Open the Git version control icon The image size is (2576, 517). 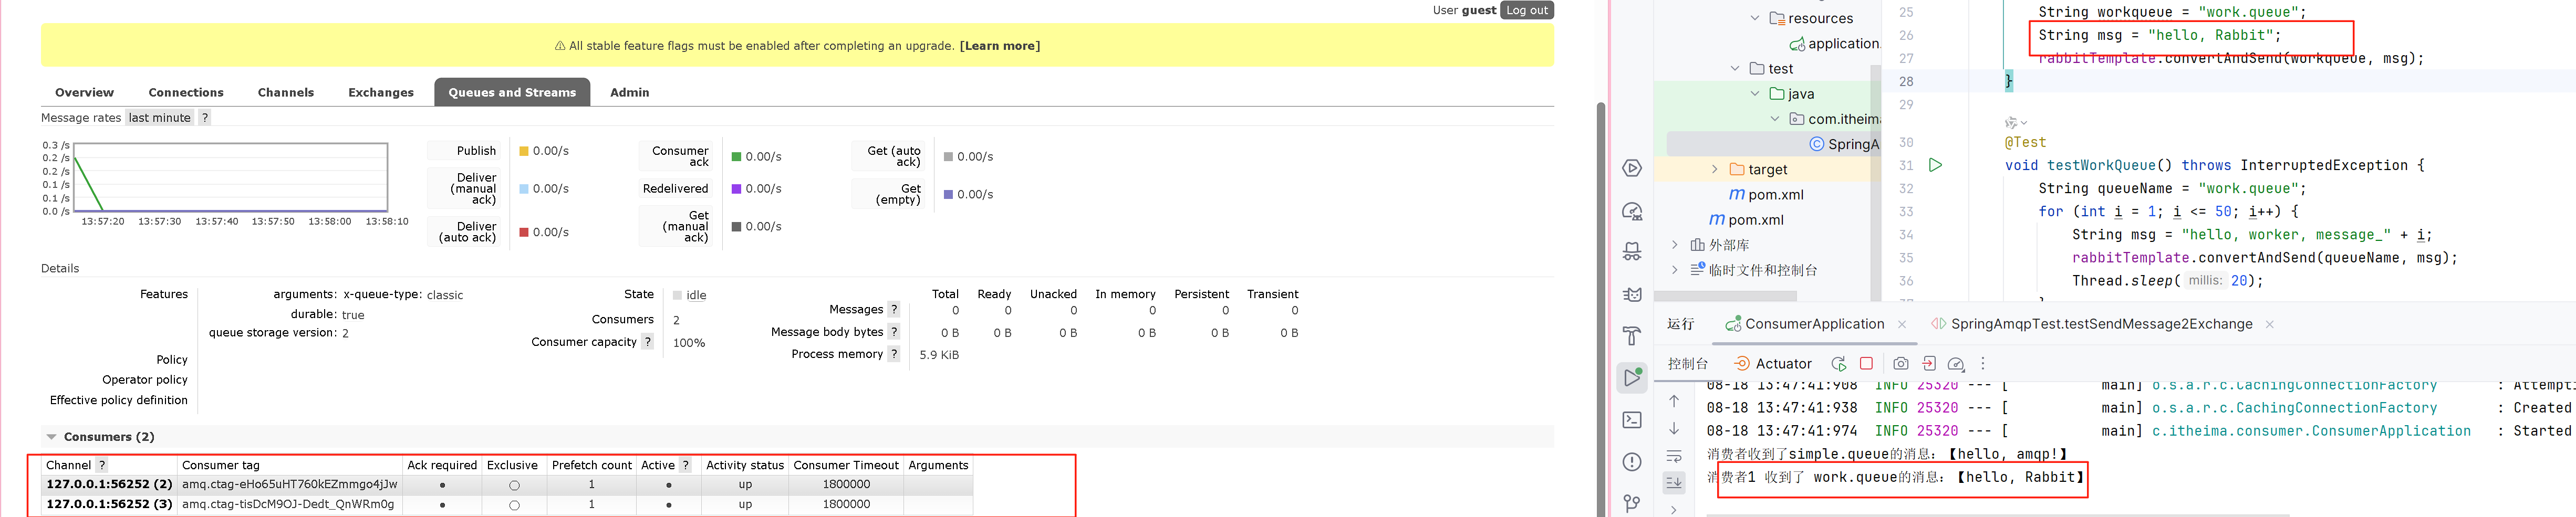click(x=1632, y=503)
